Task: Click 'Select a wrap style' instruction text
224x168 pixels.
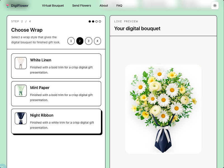Action: point(36,40)
